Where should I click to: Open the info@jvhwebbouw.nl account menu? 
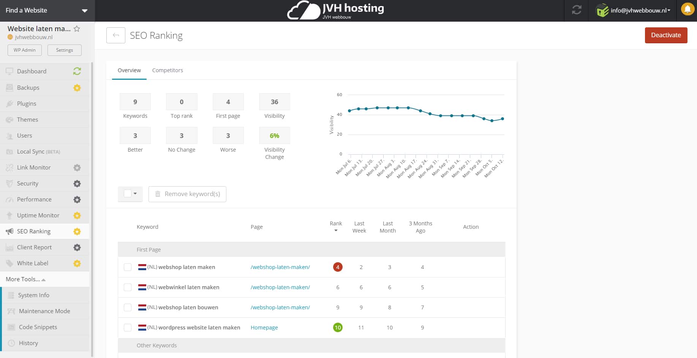640,11
